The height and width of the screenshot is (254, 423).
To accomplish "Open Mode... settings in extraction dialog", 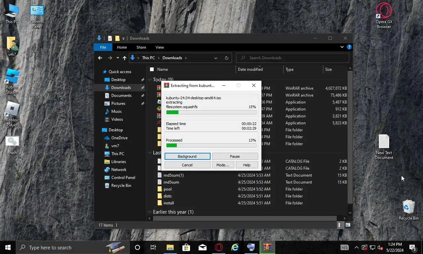I will pos(223,165).
